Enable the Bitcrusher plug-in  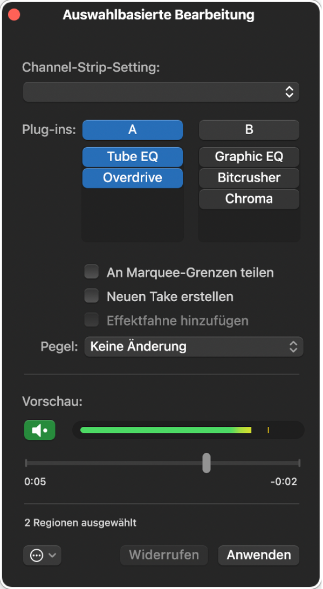(249, 178)
